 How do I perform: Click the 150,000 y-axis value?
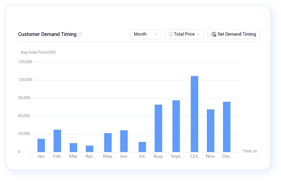(x=25, y=62)
